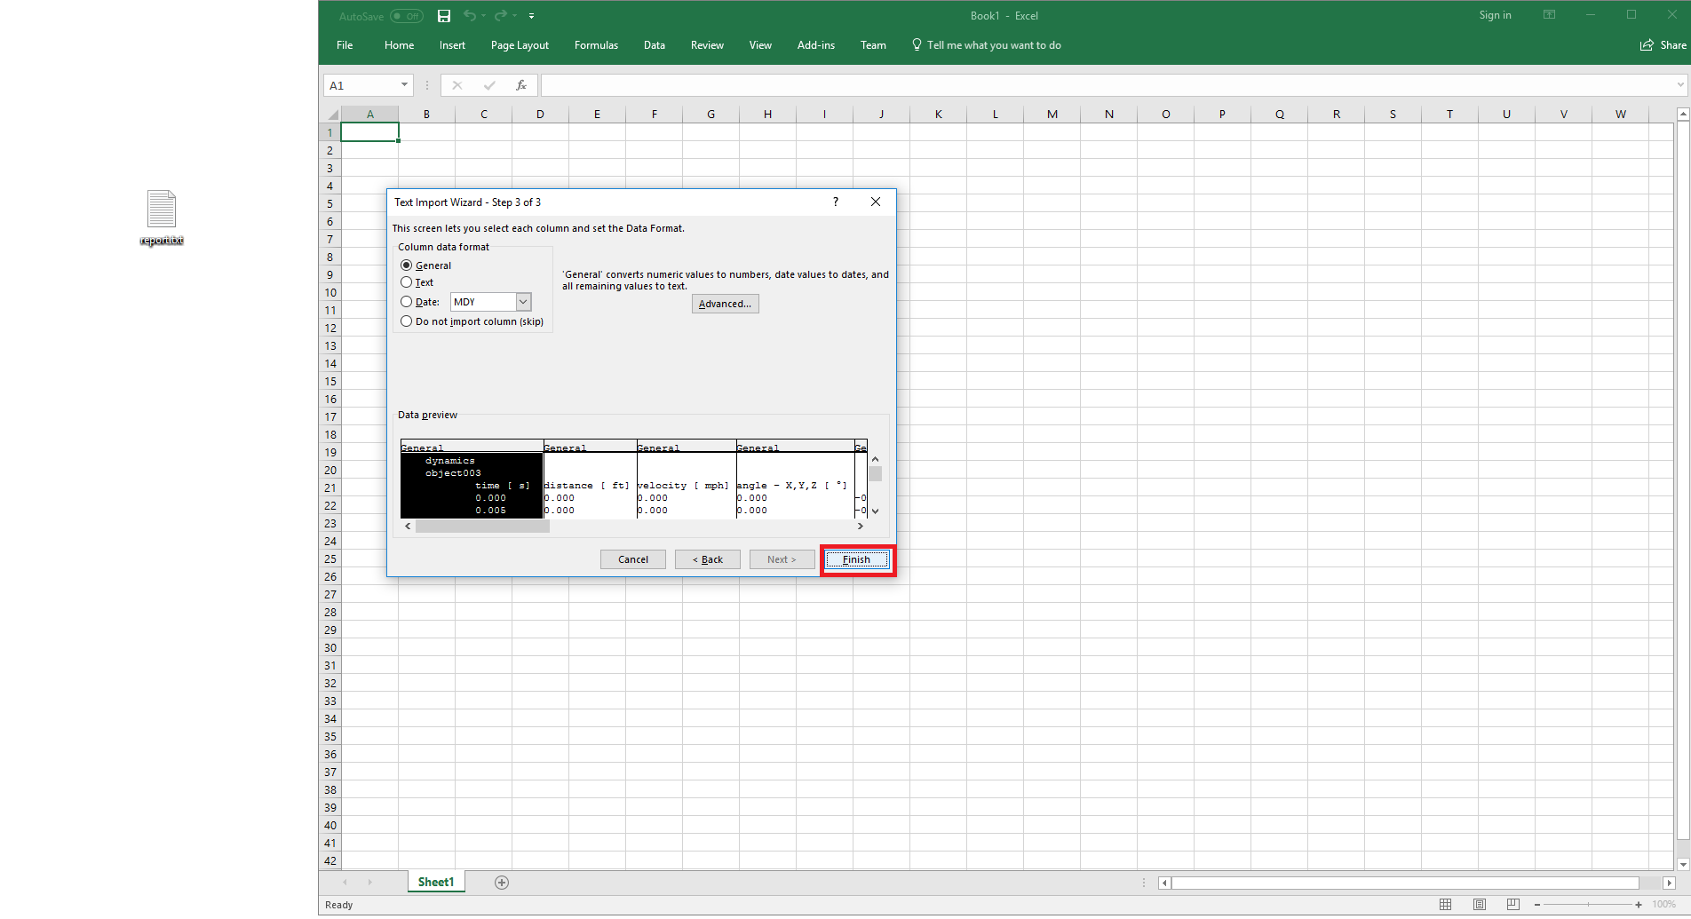Click the Share icon button
The width and height of the screenshot is (1691, 919).
1663,45
